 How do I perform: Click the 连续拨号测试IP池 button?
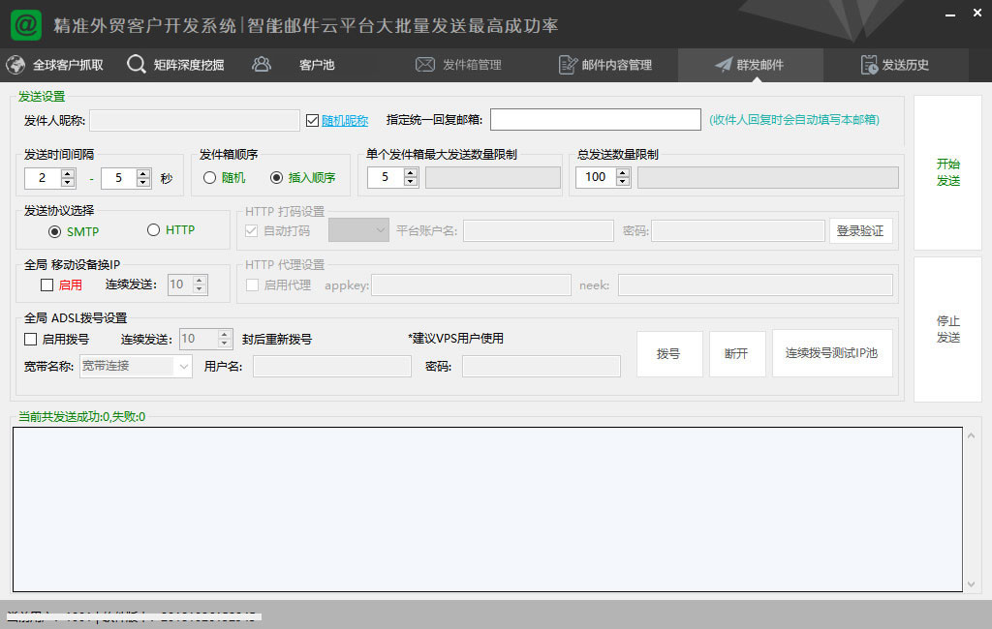[831, 353]
